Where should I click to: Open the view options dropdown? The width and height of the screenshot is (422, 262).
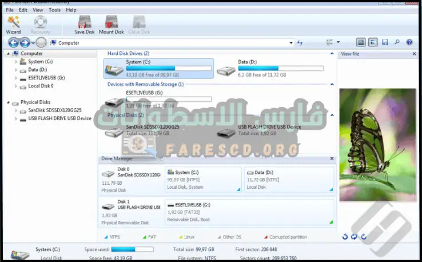(338, 42)
